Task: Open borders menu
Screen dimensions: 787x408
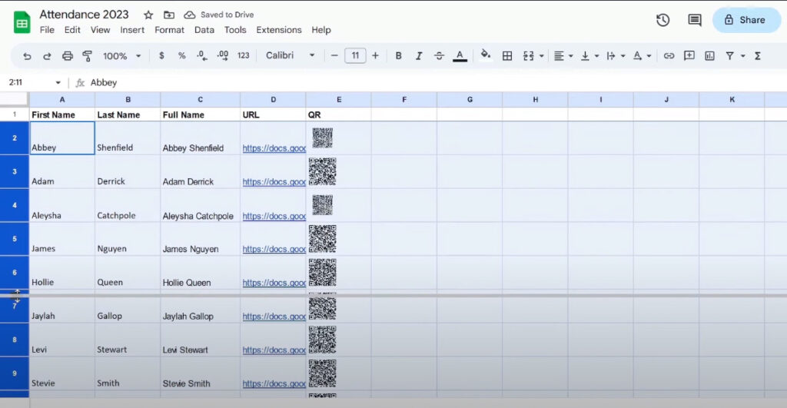Action: (x=507, y=55)
